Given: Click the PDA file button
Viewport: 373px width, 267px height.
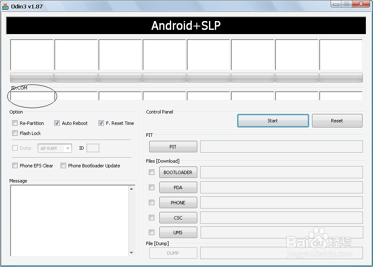Looking at the screenshot, I should (x=178, y=188).
